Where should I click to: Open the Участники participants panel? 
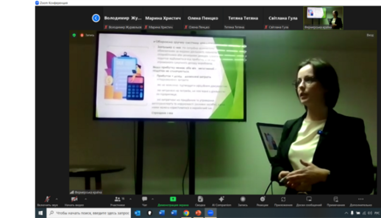tap(117, 200)
